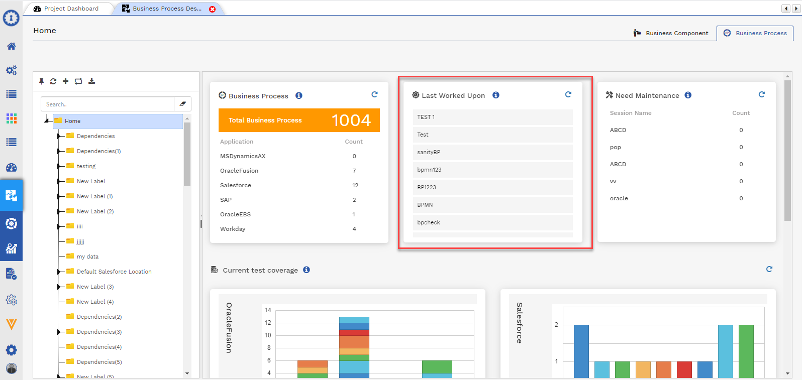Screen dimensions: 803x380
Task: Open the multi-gears configuration sidebar icon
Action: click(11, 70)
